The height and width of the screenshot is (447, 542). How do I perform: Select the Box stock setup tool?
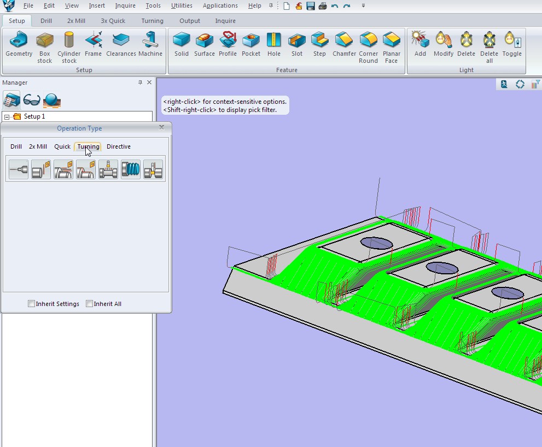pos(45,47)
